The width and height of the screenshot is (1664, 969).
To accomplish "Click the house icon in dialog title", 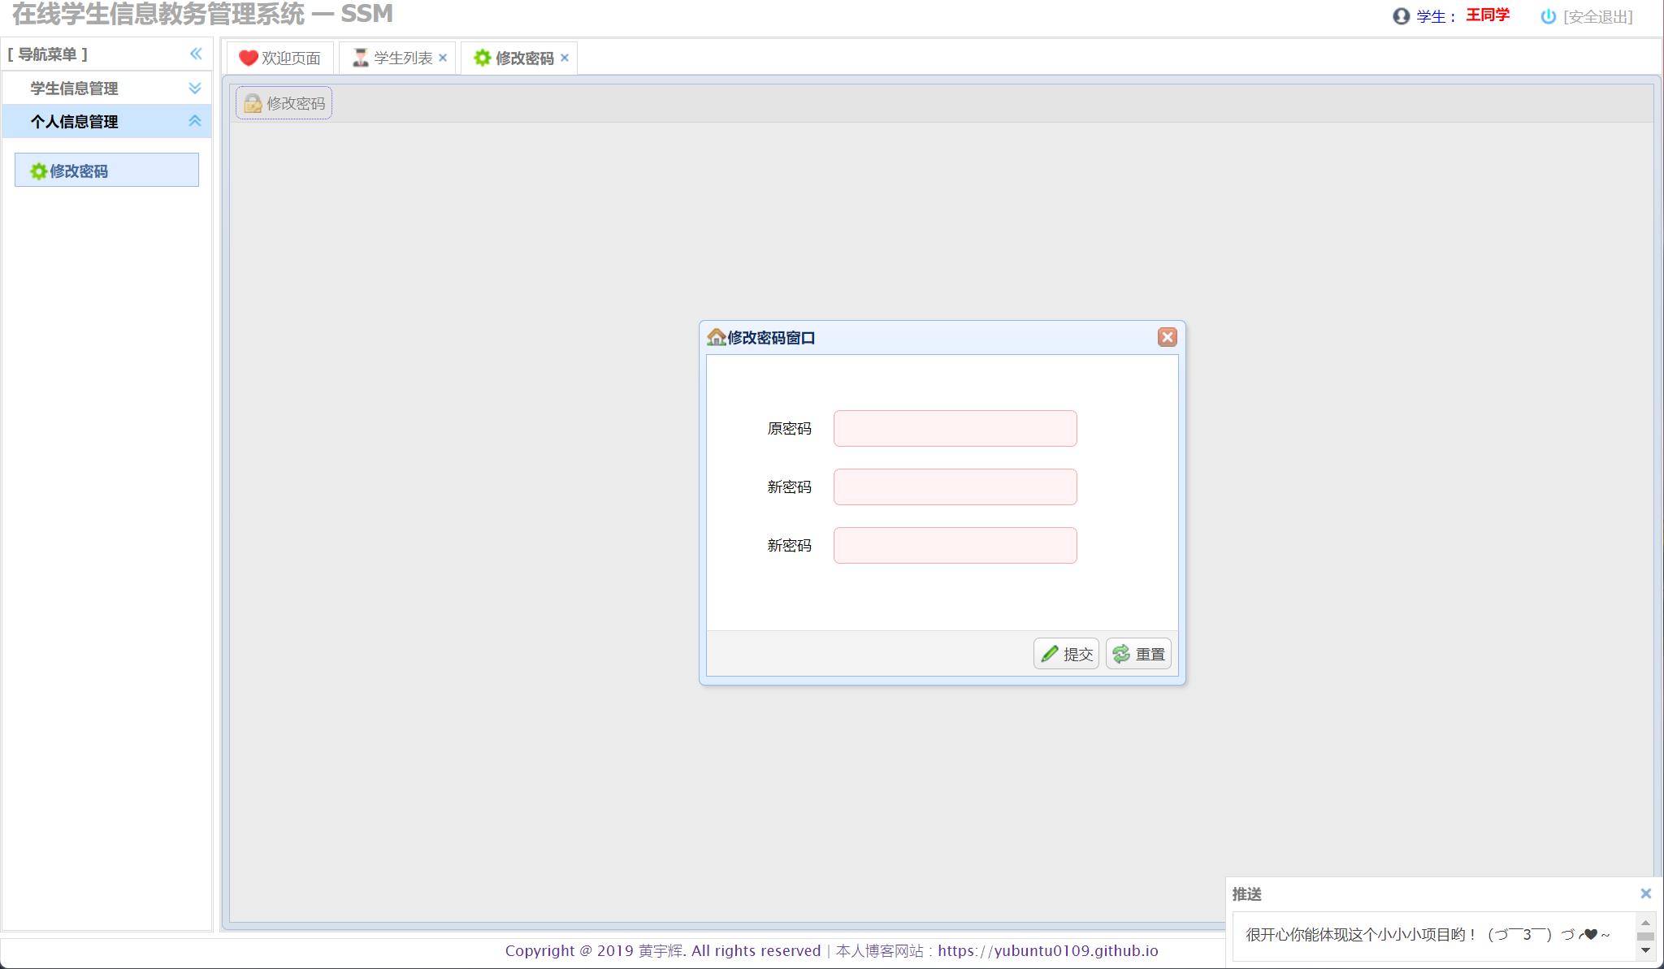I will (x=716, y=337).
